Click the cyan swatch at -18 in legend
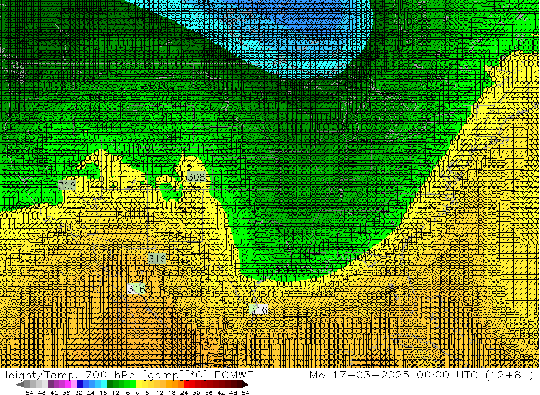 coord(104,384)
